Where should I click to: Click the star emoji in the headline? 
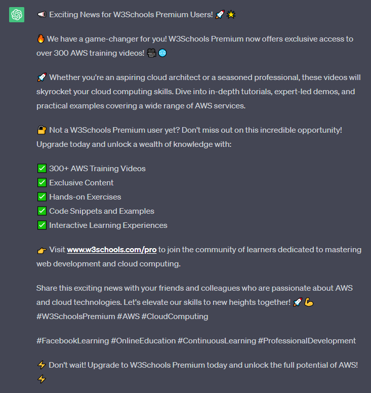tap(231, 15)
